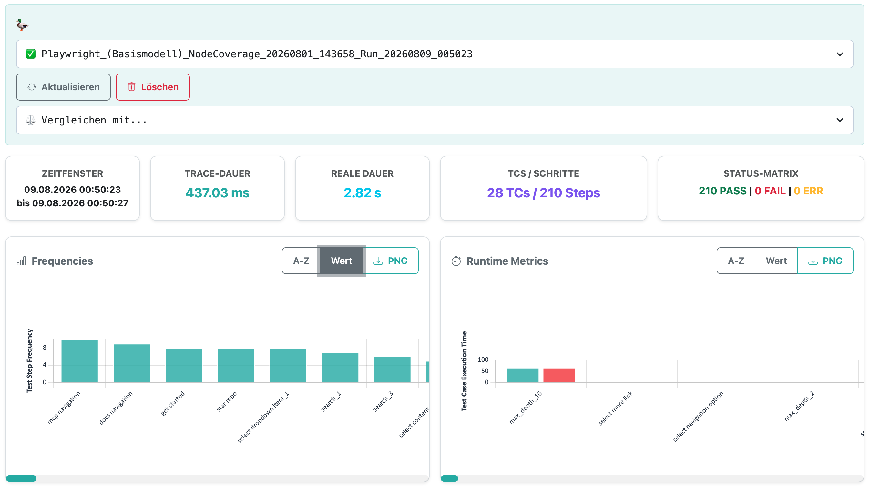Click the bar chart icon beside Frequencies
The width and height of the screenshot is (869, 492).
(x=21, y=261)
